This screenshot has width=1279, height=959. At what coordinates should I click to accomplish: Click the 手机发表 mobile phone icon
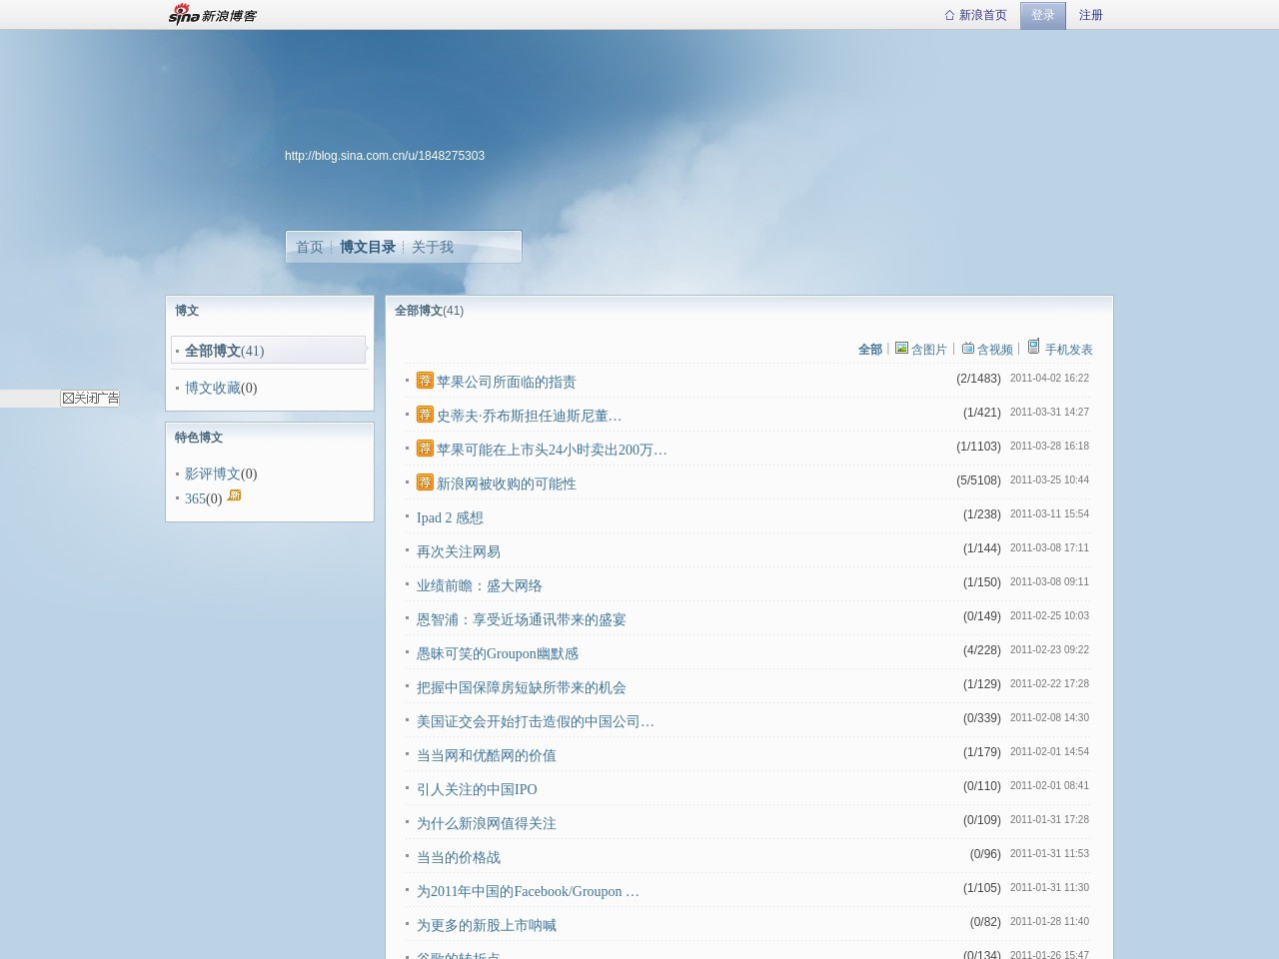pyautogui.click(x=1033, y=348)
